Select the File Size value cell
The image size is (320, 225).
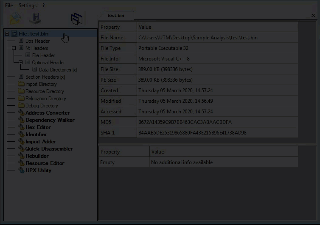(217, 69)
